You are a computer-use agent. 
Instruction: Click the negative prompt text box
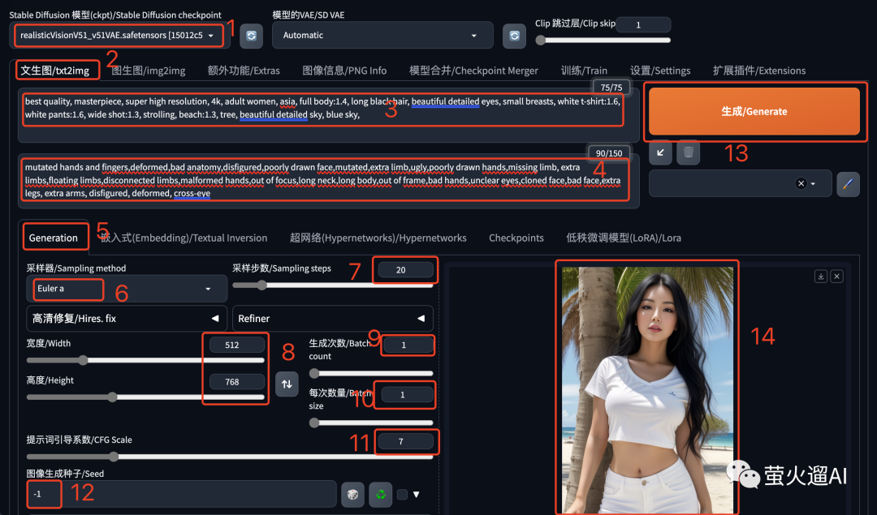coord(328,181)
